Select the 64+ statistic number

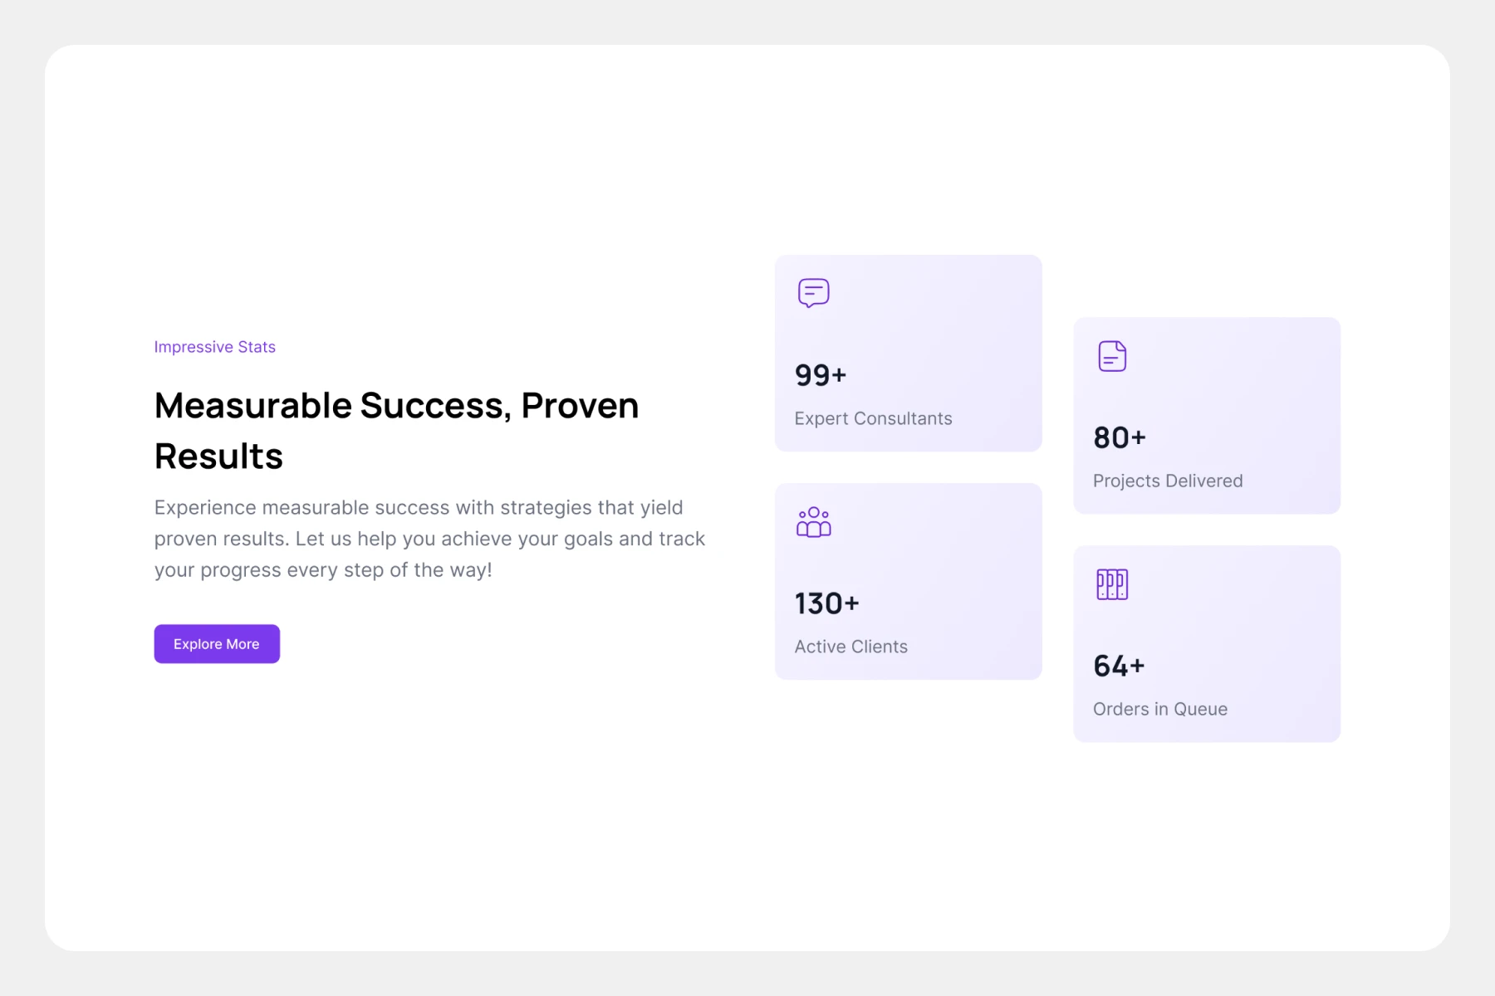[1119, 666]
